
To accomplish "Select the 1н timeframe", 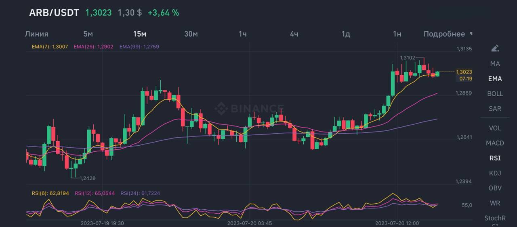I will [x=397, y=34].
